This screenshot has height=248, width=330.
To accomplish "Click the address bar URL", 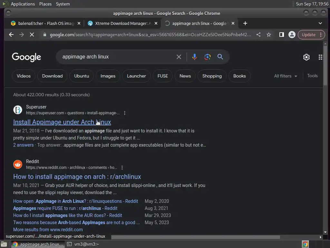I will pyautogui.click(x=150, y=35).
